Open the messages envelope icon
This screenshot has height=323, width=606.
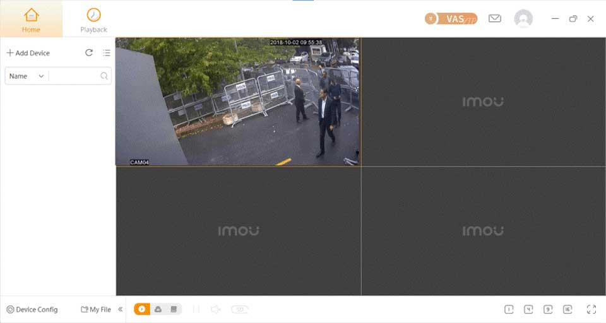[x=495, y=19]
